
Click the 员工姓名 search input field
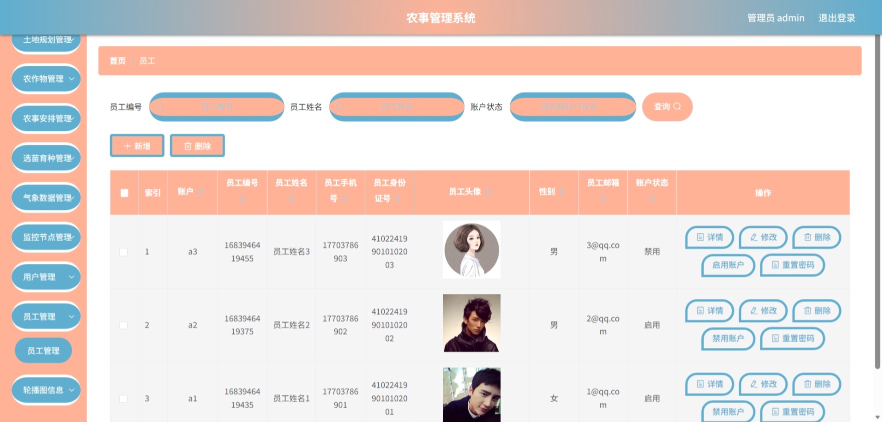click(397, 106)
